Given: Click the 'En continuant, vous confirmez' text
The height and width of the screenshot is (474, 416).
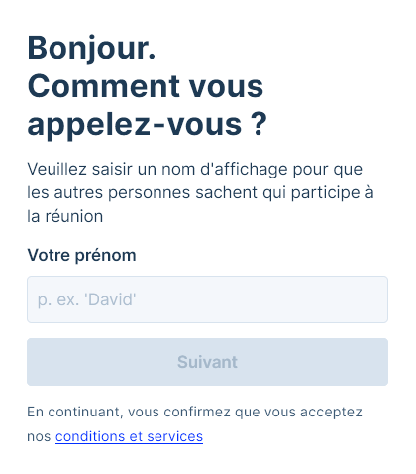Looking at the screenshot, I should pos(129,413).
